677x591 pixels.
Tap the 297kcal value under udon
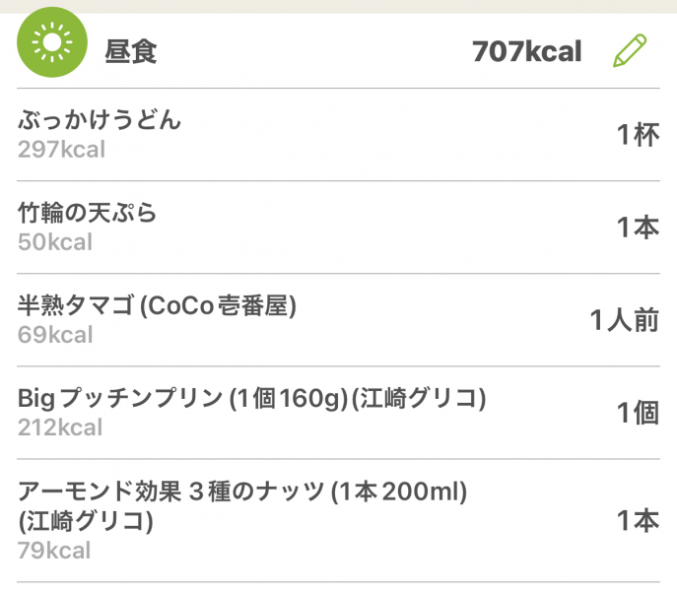(x=61, y=150)
